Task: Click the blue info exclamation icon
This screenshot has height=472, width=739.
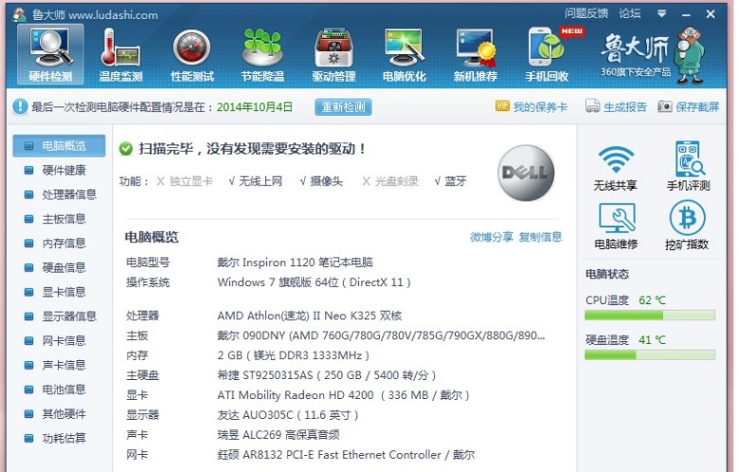Action: (20, 106)
